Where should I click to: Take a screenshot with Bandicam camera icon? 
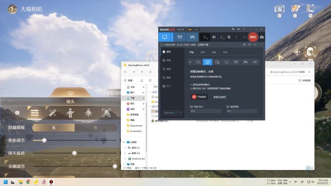tap(262, 37)
